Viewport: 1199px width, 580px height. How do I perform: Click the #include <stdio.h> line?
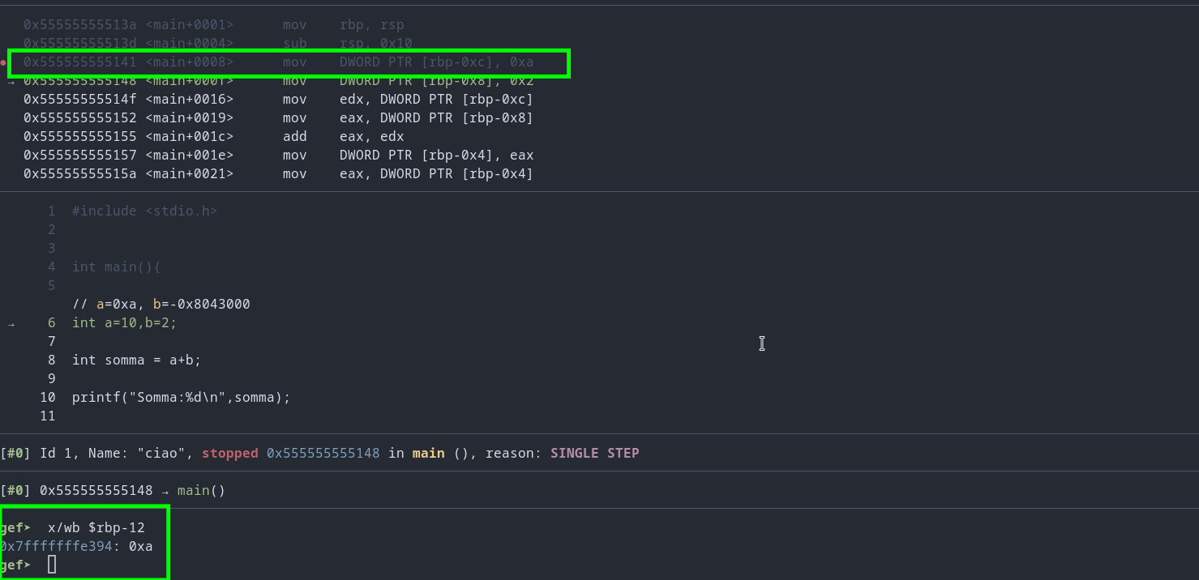[144, 211]
